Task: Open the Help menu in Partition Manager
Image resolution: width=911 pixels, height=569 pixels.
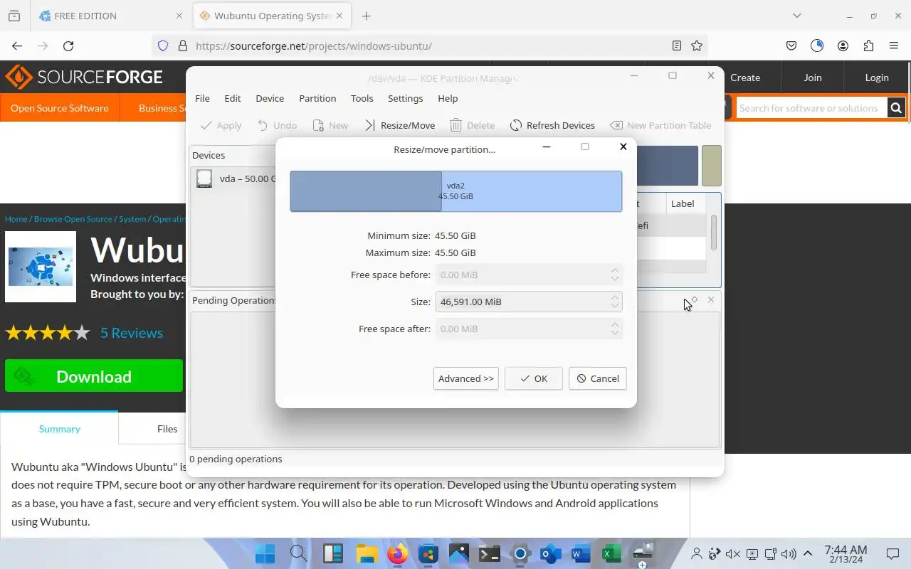Action: pos(448,98)
